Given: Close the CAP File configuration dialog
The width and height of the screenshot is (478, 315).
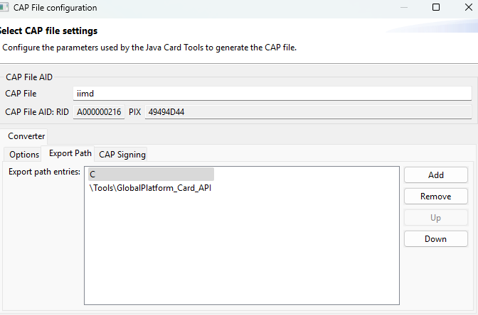Looking at the screenshot, I should coord(469,7).
